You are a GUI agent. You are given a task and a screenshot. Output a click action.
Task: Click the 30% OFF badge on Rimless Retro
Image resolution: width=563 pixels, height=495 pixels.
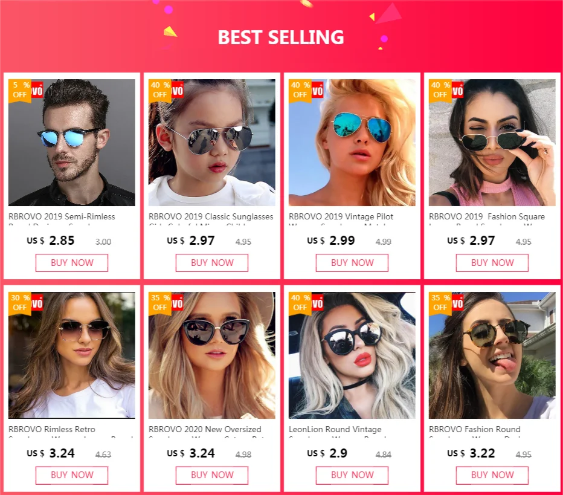coord(20,303)
